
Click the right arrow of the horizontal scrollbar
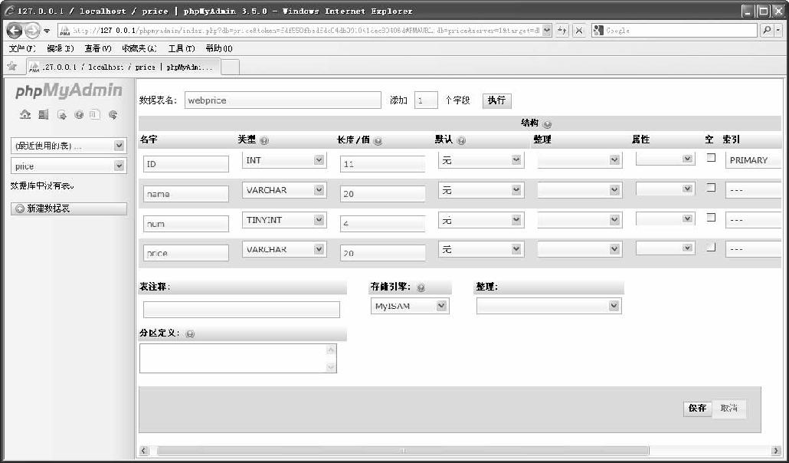pos(775,451)
